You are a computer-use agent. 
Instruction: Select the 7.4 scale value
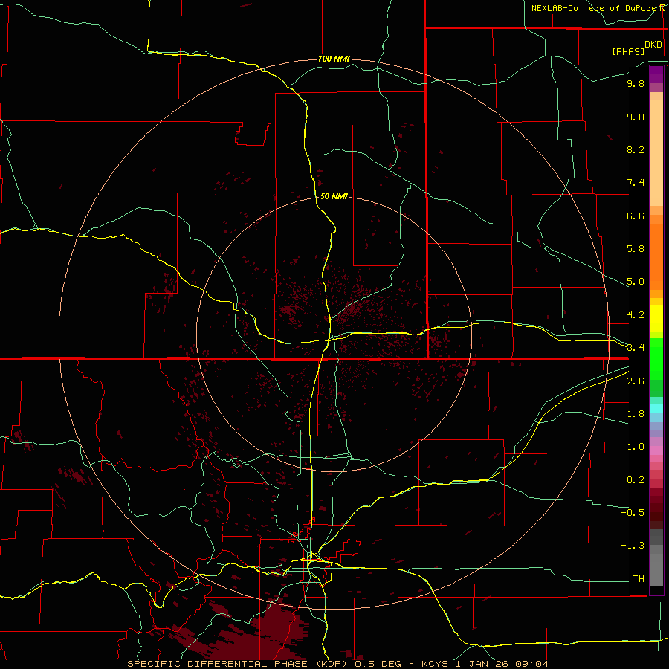pos(636,183)
